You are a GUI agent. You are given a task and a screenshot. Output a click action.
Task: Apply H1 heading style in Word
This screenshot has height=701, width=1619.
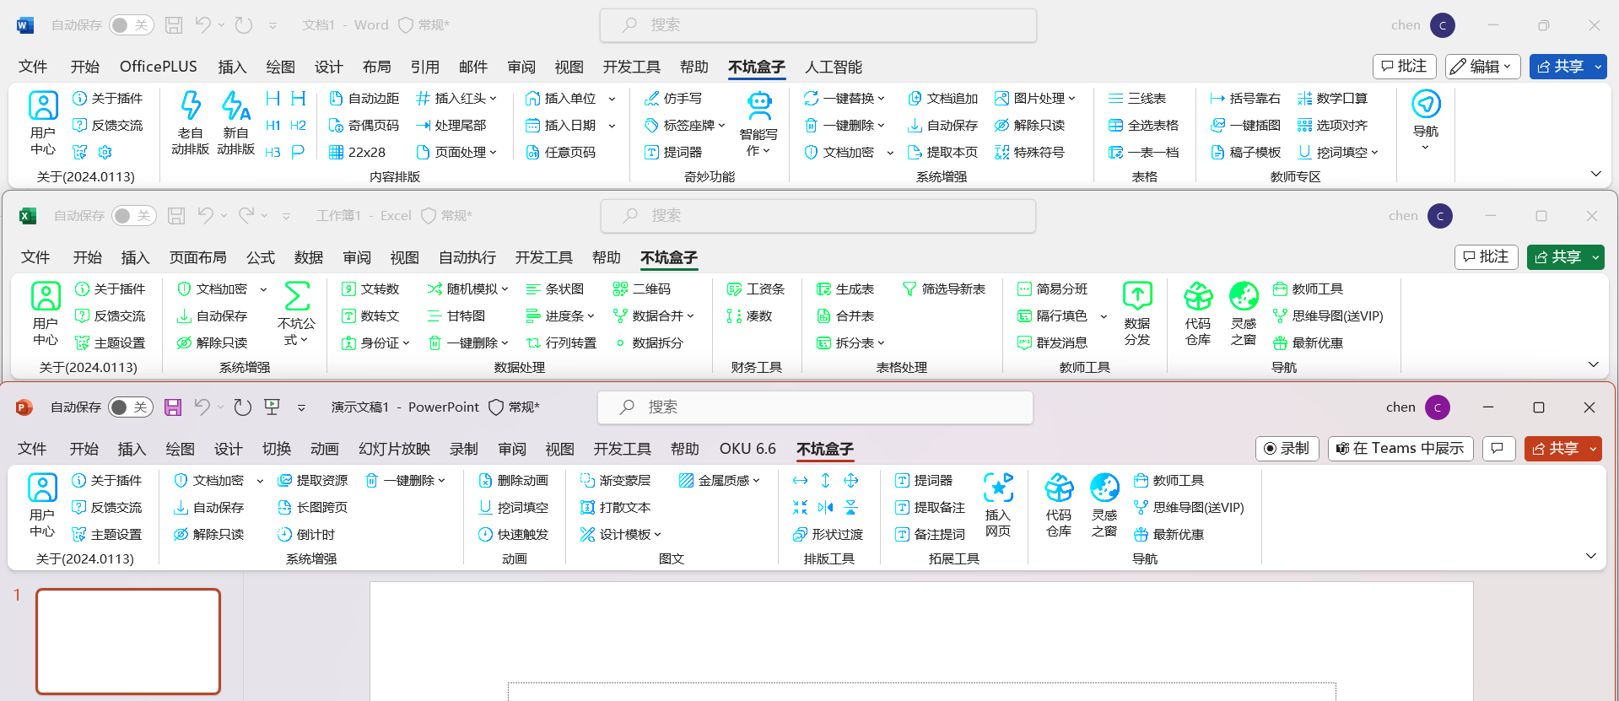(x=273, y=125)
